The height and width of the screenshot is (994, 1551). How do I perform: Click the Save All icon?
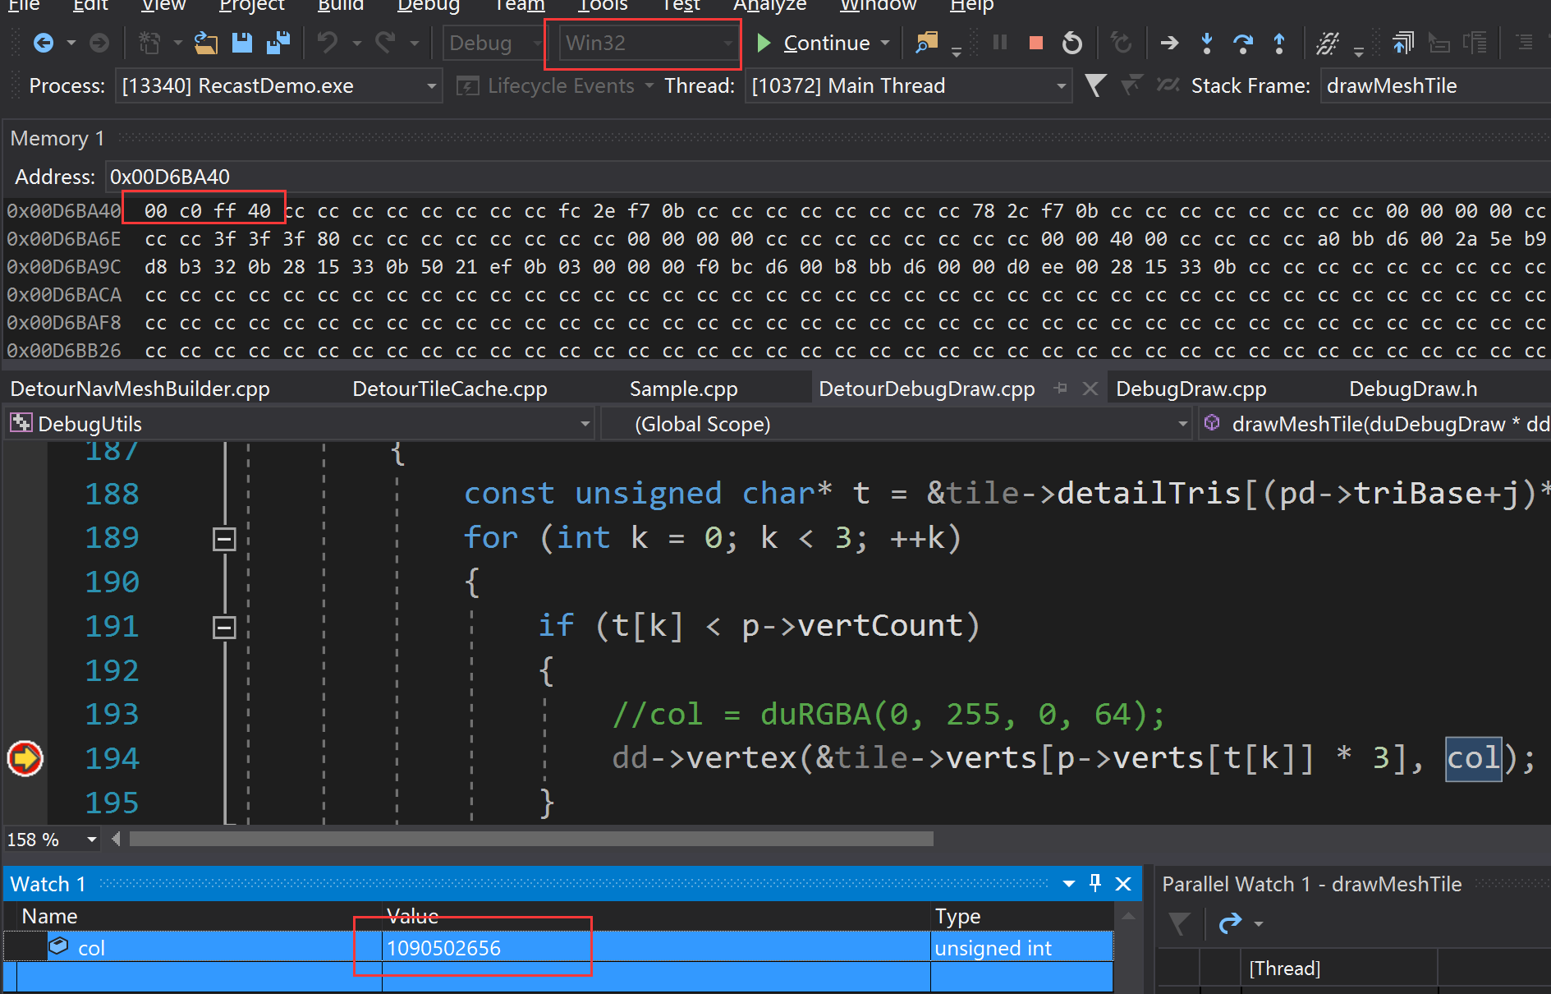[278, 43]
